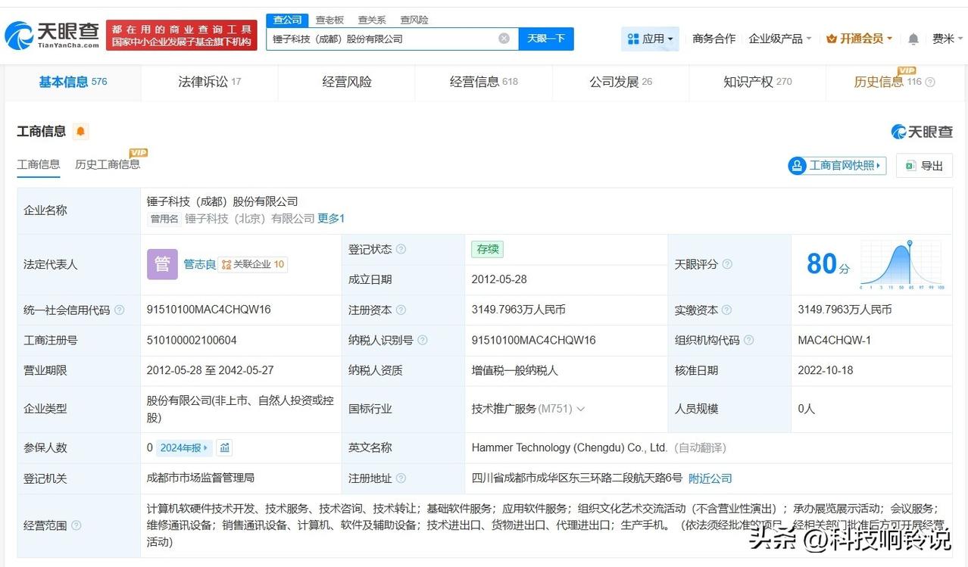Click the credit code 91510100MAC4CHQW16 value
Screen dimensions: 968x567
208,310
